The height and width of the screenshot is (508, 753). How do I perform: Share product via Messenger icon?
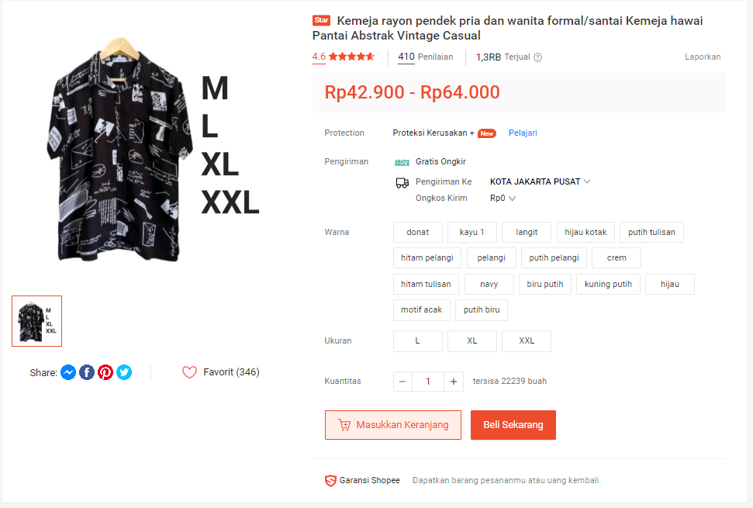tap(68, 372)
